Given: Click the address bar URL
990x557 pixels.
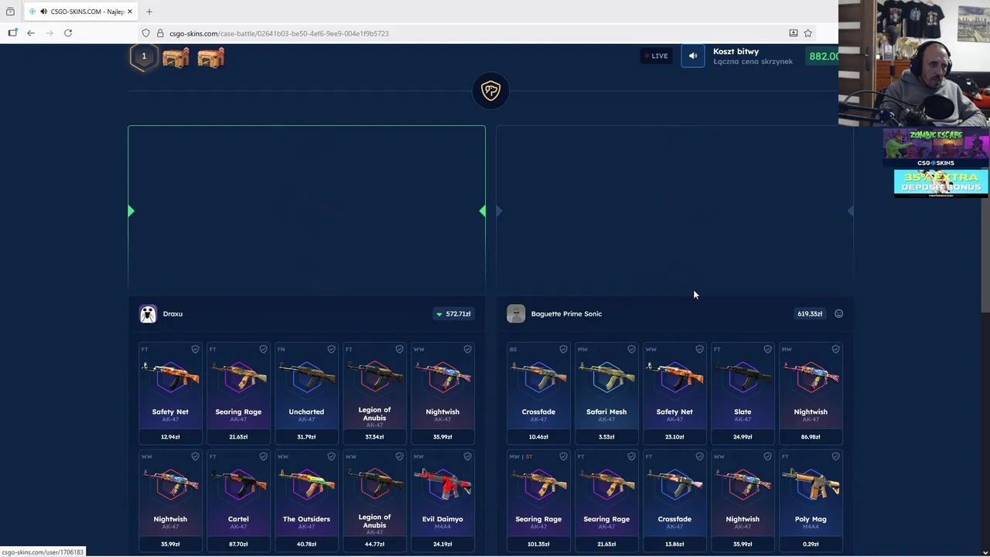Looking at the screenshot, I should pyautogui.click(x=279, y=33).
